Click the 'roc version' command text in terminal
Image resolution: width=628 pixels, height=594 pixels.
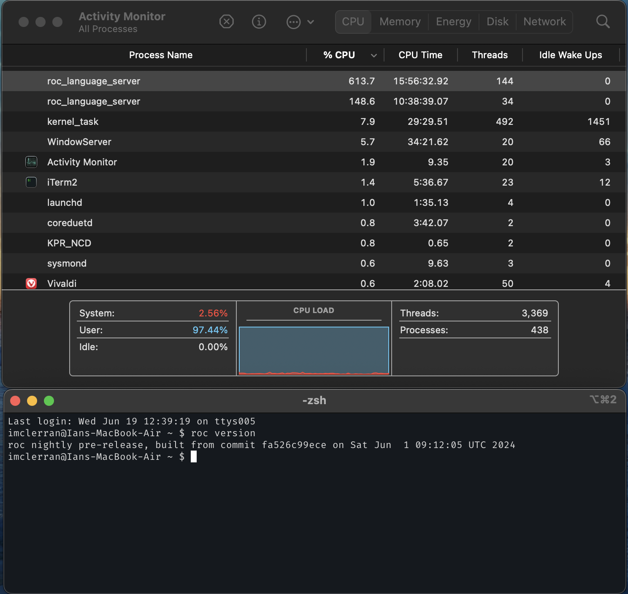[x=223, y=433]
